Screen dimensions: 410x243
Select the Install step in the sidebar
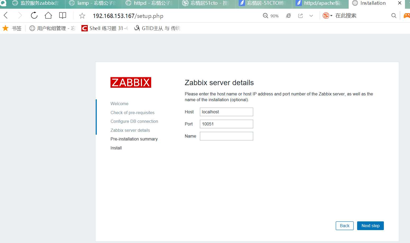pyautogui.click(x=116, y=148)
